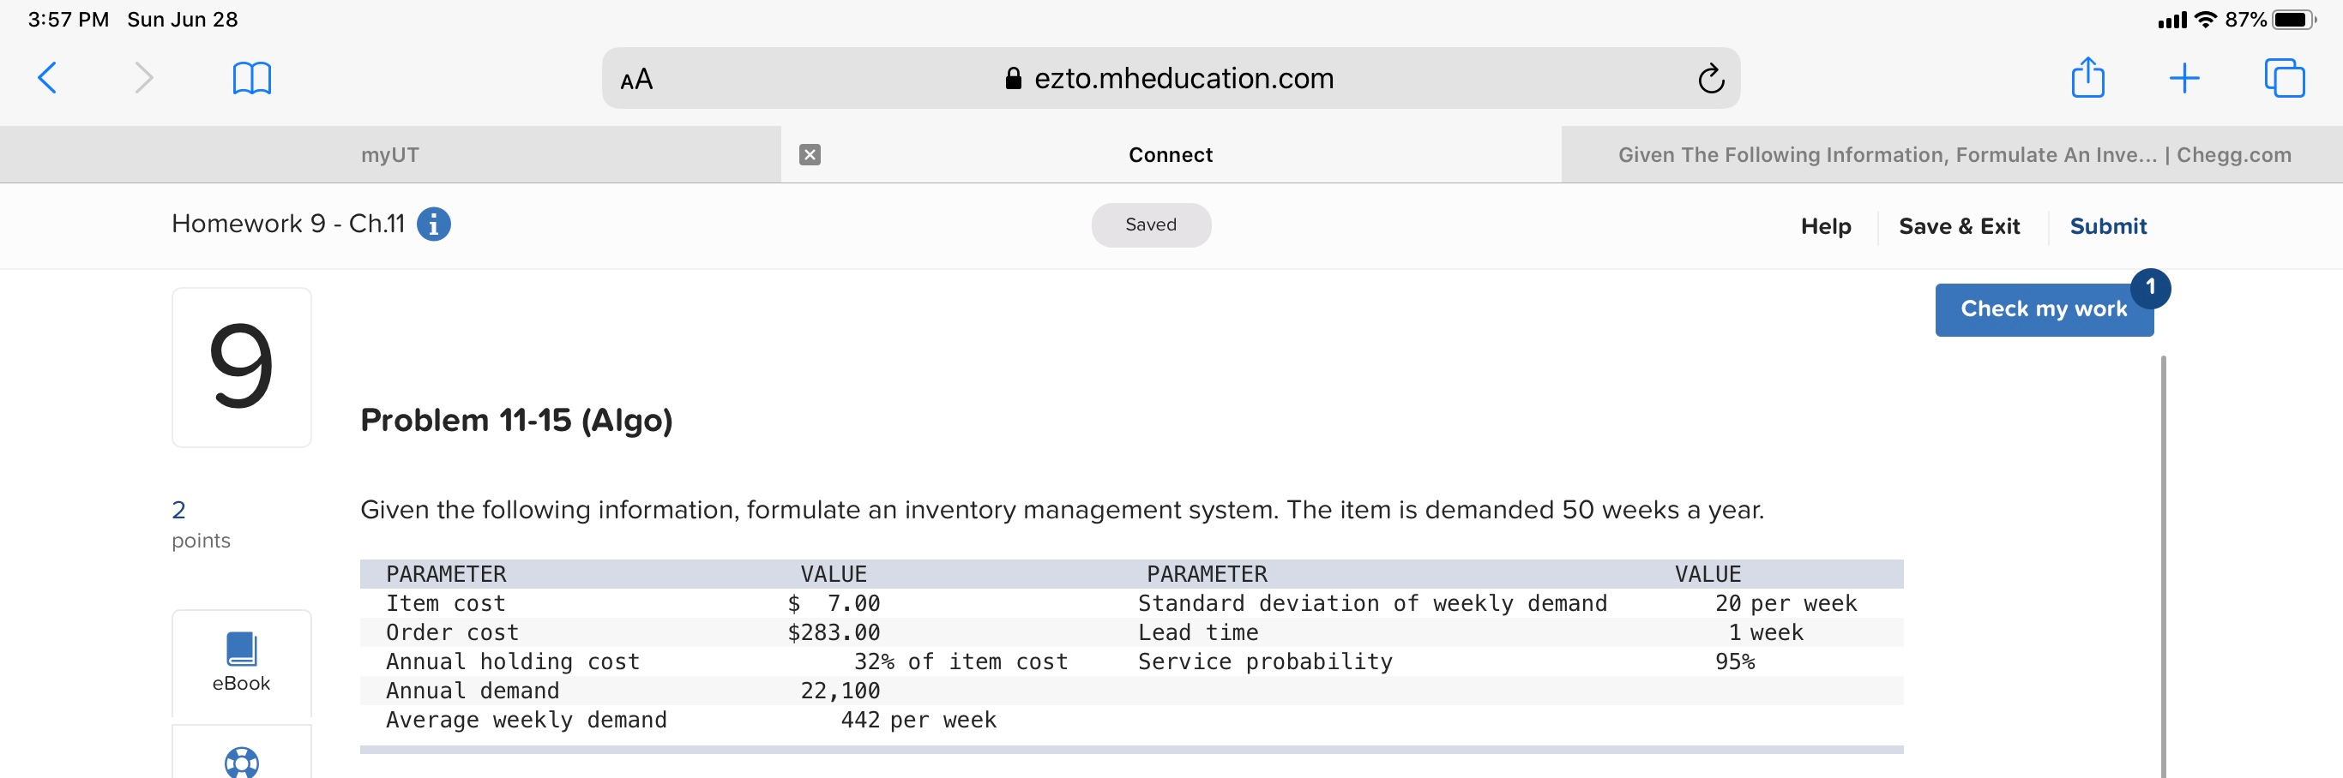This screenshot has height=778, width=2343.
Task: Click the Help link
Action: point(1826,226)
